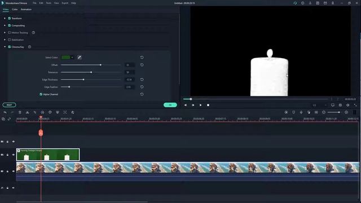Mute the audio track speaker icon
Viewport: 361px width, 203px height.
(14, 188)
